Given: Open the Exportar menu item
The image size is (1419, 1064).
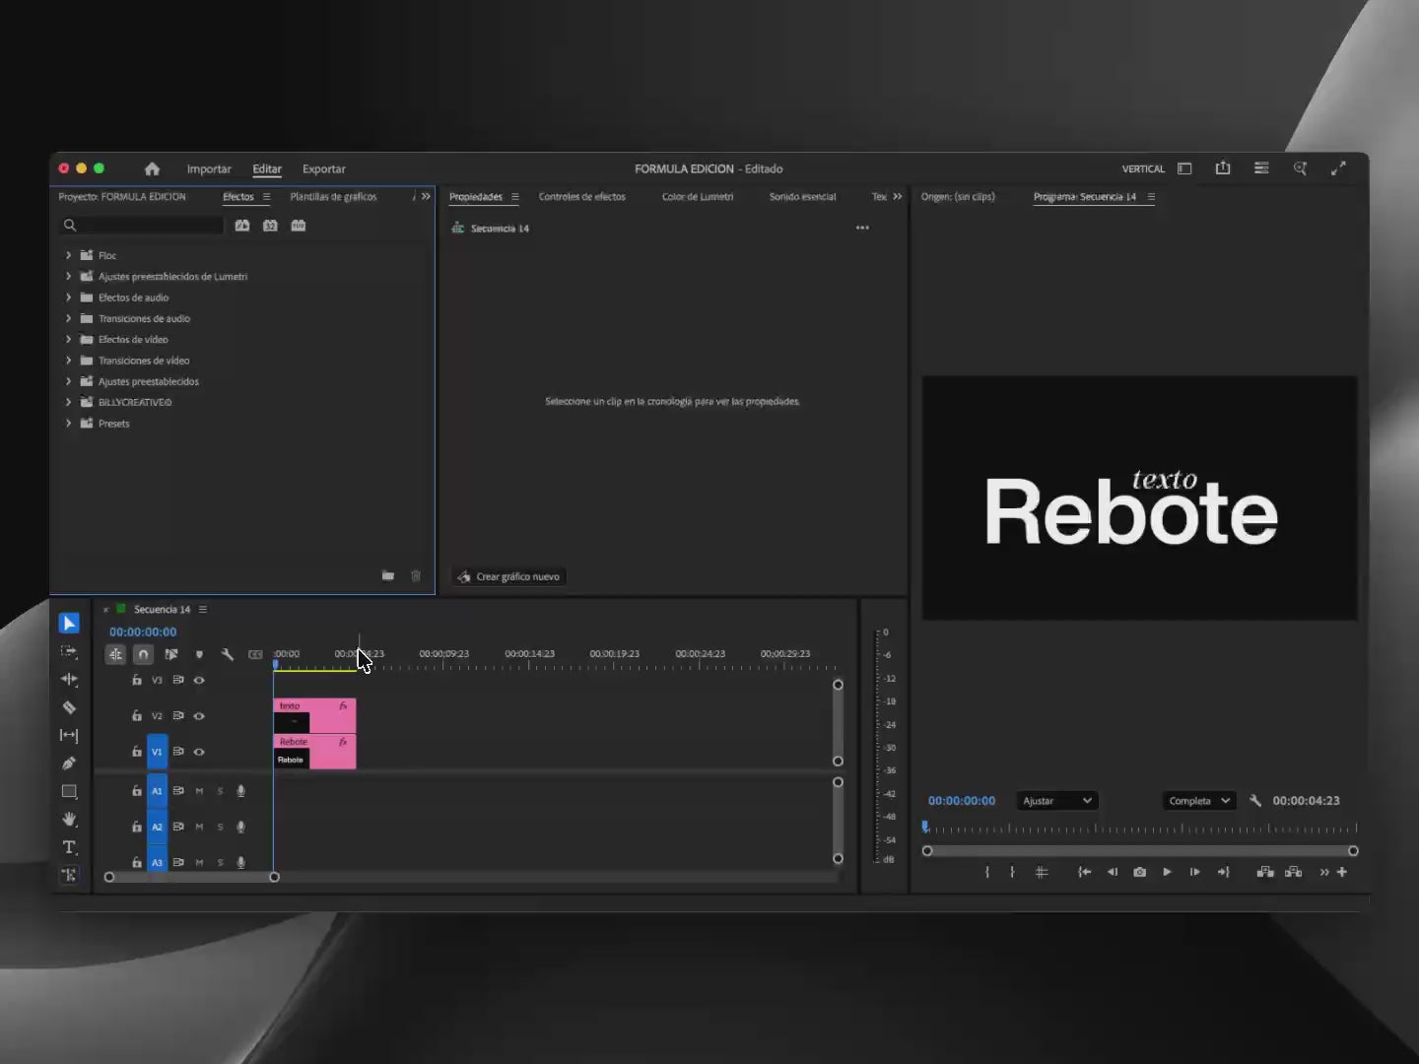Looking at the screenshot, I should [324, 168].
